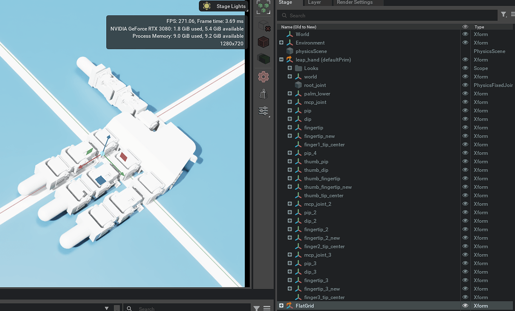This screenshot has width=515, height=311.
Task: Open the dropdown arrow in the bottom panel
Action: pyautogui.click(x=106, y=309)
